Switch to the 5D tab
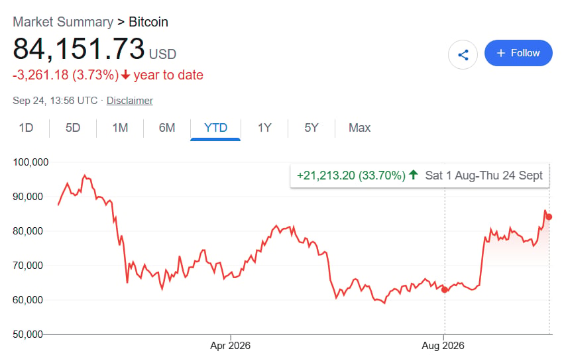This screenshot has width=566, height=355. coord(72,128)
